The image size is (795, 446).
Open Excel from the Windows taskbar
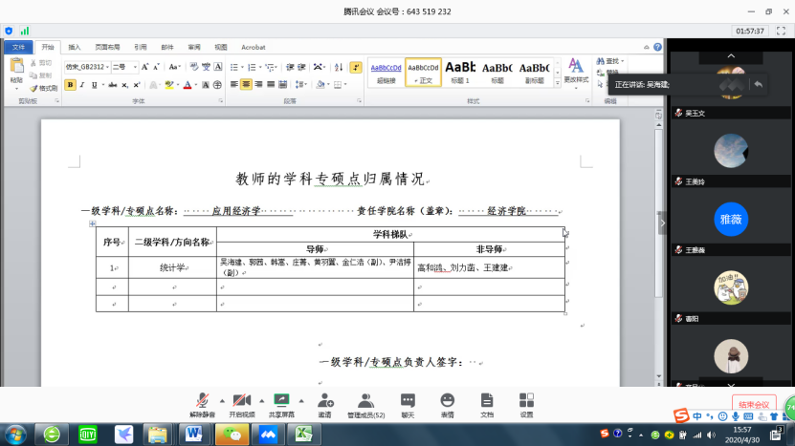point(304,434)
